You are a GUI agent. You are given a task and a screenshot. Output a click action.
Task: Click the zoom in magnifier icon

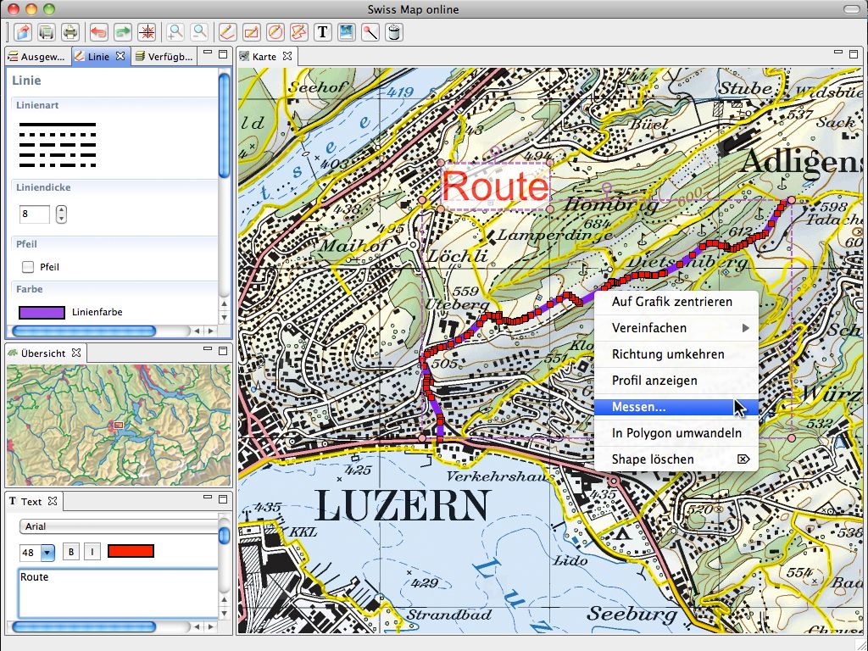click(x=175, y=32)
